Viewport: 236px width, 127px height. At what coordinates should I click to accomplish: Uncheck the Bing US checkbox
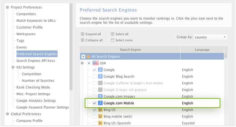click(95, 110)
